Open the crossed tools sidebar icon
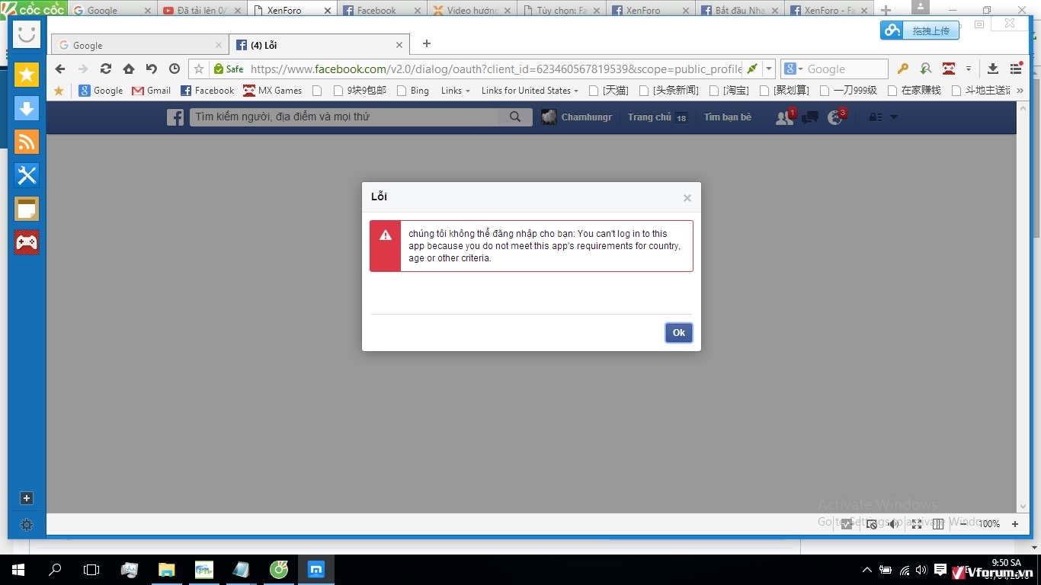 27,175
